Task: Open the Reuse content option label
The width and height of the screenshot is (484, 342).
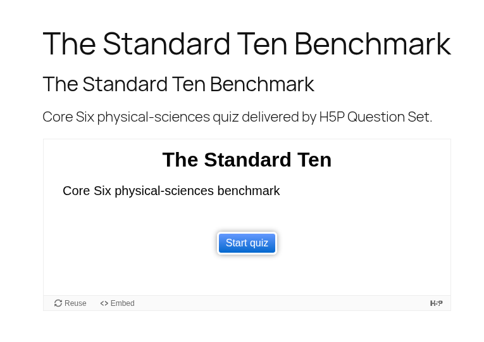Action: point(75,303)
